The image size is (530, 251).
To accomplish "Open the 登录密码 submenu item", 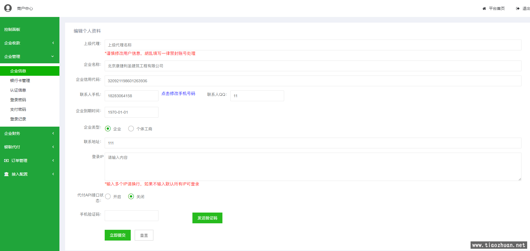I will click(x=30, y=100).
